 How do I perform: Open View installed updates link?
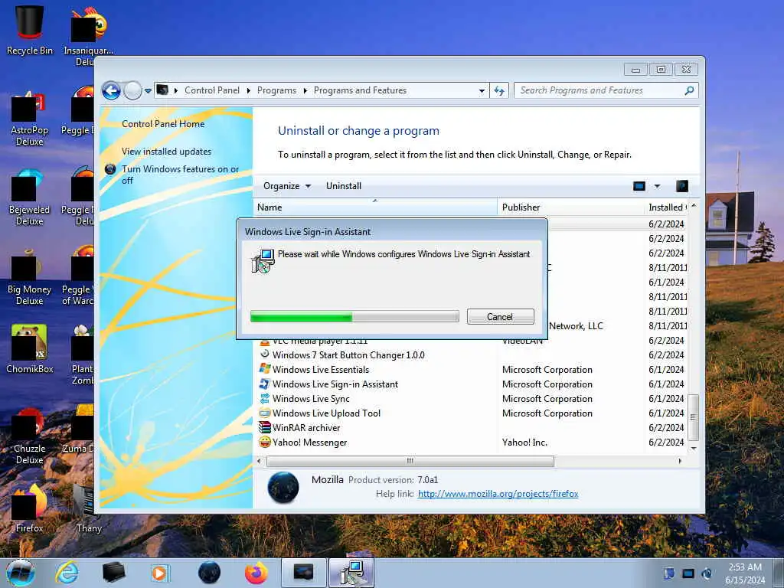coord(166,152)
